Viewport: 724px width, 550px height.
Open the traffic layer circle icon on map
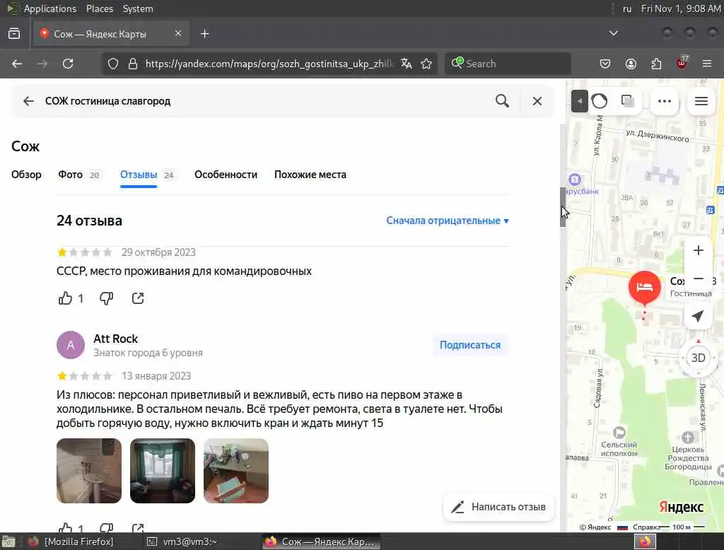click(600, 101)
